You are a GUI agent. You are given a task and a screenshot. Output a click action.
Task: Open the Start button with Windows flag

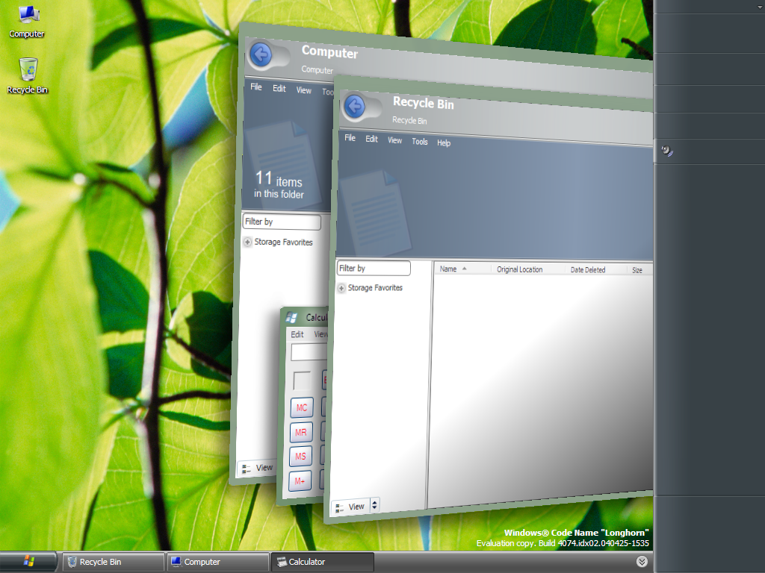click(x=28, y=561)
